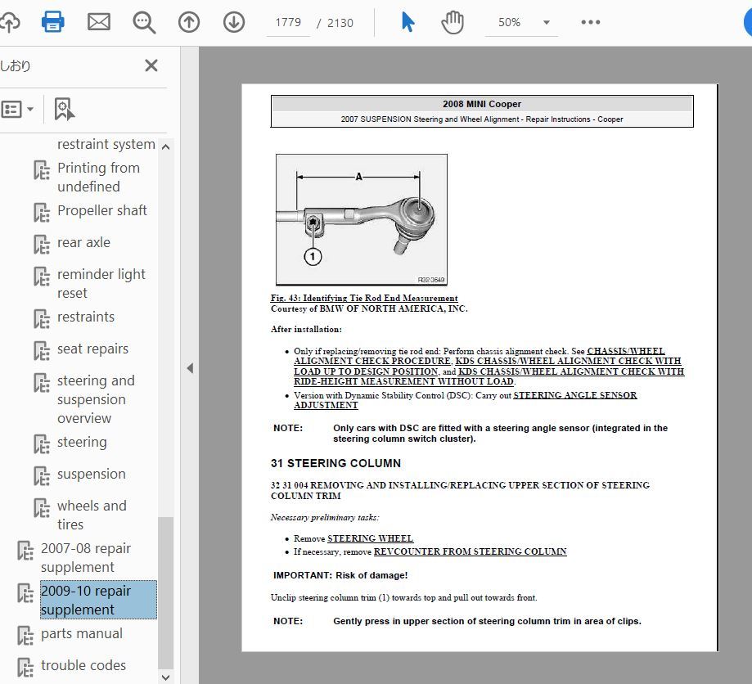This screenshot has width=752, height=684.
Task: Select the 2009-10 repair supplement bookmark
Action: pyautogui.click(x=98, y=600)
